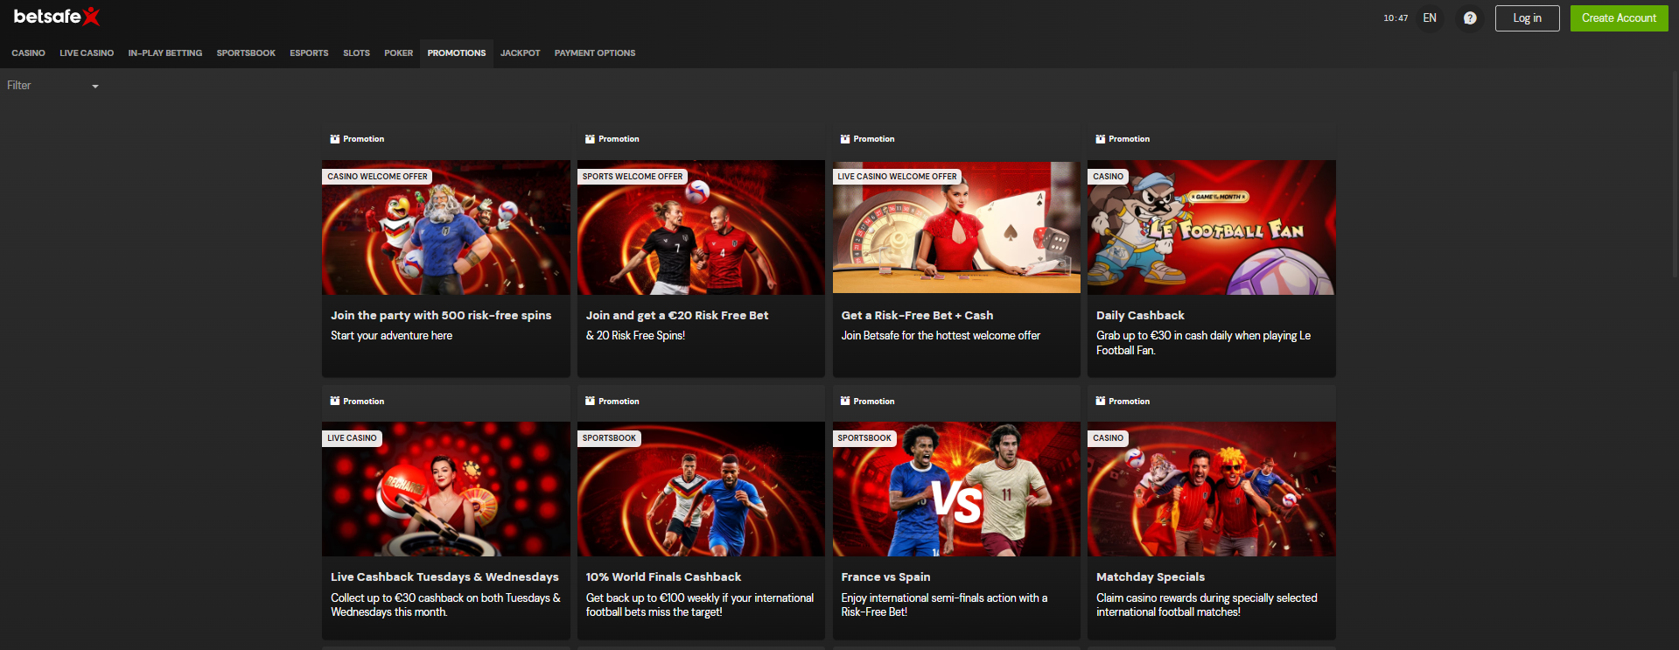Click 'Get a Risk-Free Bet + Cash' title
The height and width of the screenshot is (650, 1679).
pos(917,315)
